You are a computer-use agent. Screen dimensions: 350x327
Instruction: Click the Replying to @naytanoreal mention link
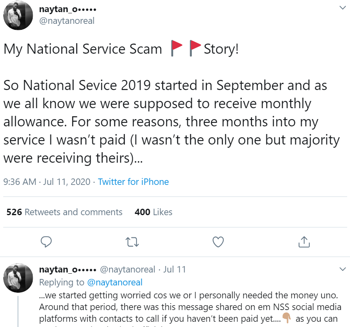pyautogui.click(x=115, y=282)
